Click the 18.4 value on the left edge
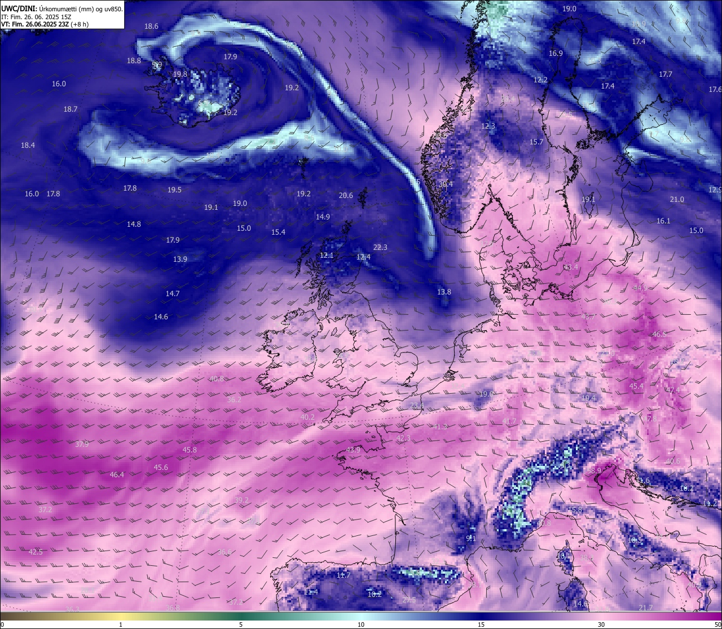 28,145
